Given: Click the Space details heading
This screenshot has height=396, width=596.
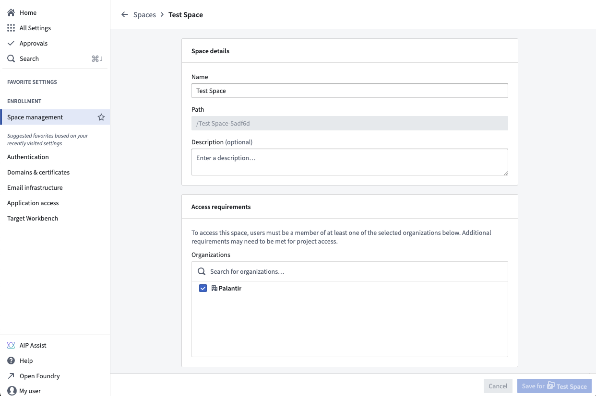Looking at the screenshot, I should (210, 51).
